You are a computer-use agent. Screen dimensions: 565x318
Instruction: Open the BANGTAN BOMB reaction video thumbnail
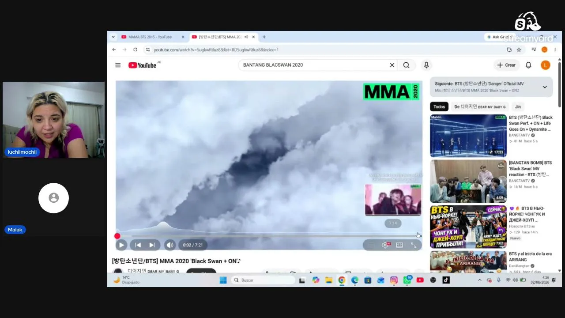[468, 181]
